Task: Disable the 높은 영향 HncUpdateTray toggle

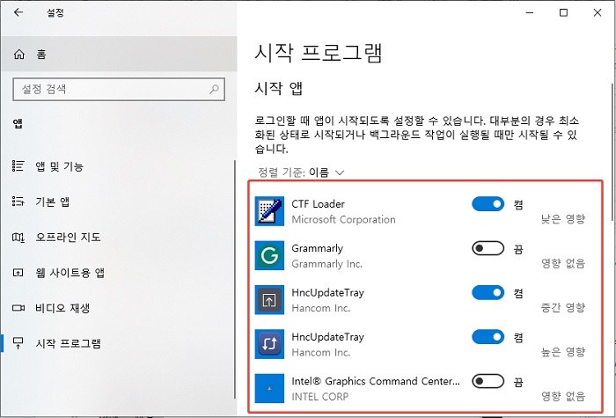Action: pos(488,337)
